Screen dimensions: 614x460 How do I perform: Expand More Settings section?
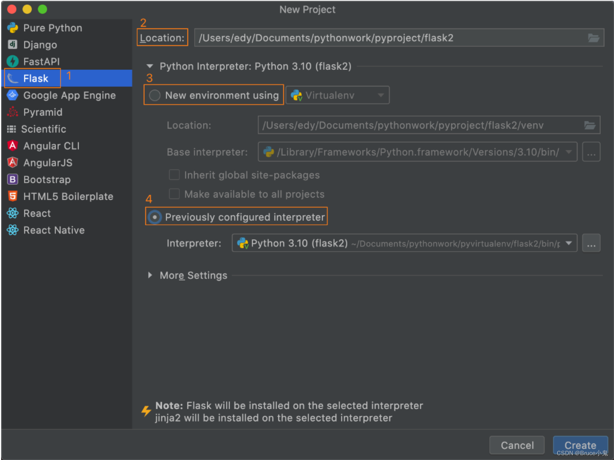(x=149, y=275)
